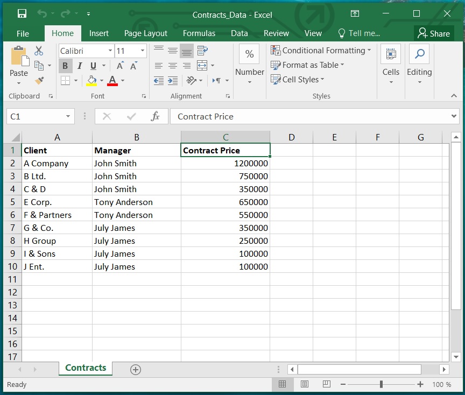Open Conditional Formatting options

point(320,50)
